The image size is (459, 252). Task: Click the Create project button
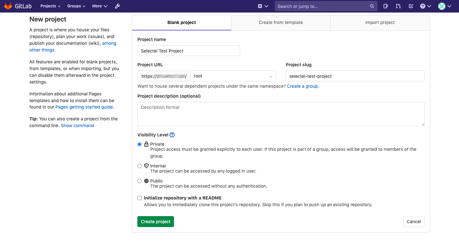tap(155, 221)
